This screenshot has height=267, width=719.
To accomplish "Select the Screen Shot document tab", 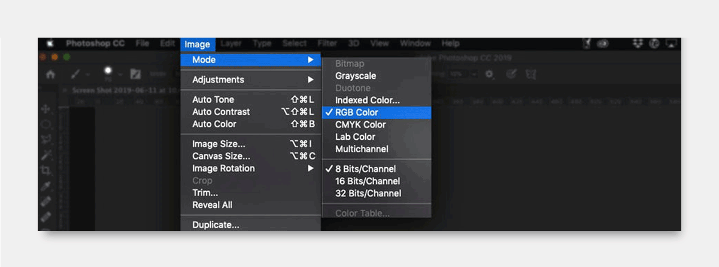I will point(123,90).
